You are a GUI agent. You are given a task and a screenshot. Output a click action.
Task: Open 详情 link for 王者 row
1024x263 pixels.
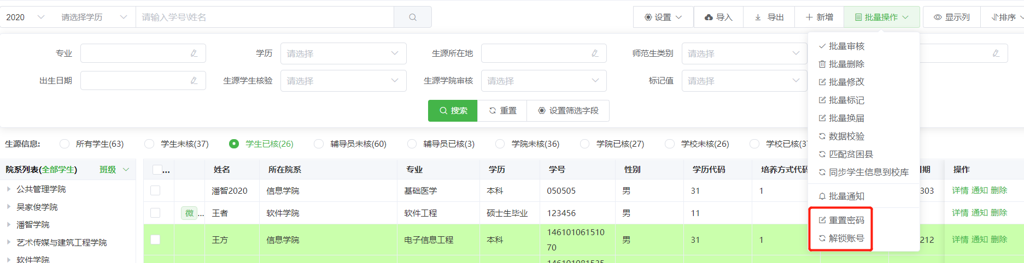pyautogui.click(x=960, y=213)
